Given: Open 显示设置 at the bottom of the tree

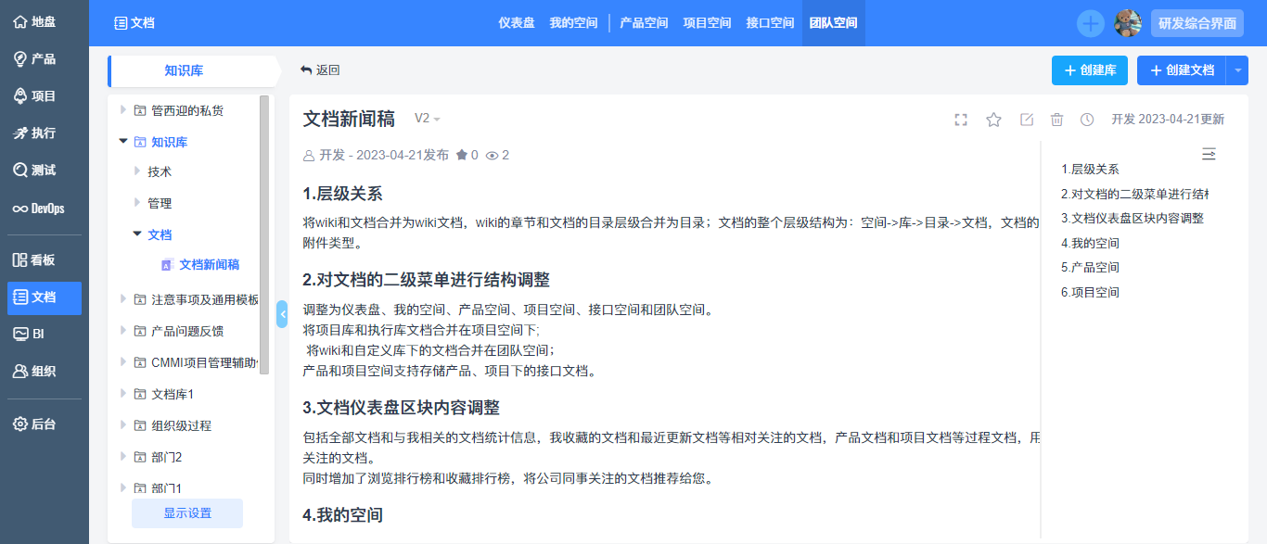Looking at the screenshot, I should (186, 513).
